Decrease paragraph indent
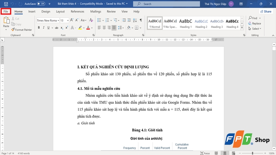Viewport: 276px width, 155px height. click(124, 20)
